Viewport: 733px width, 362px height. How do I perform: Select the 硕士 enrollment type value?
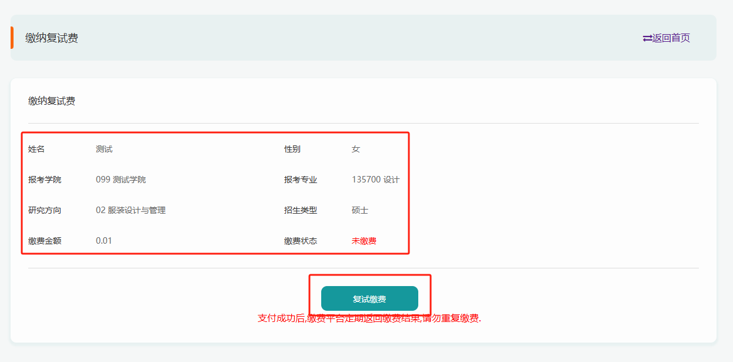click(360, 210)
